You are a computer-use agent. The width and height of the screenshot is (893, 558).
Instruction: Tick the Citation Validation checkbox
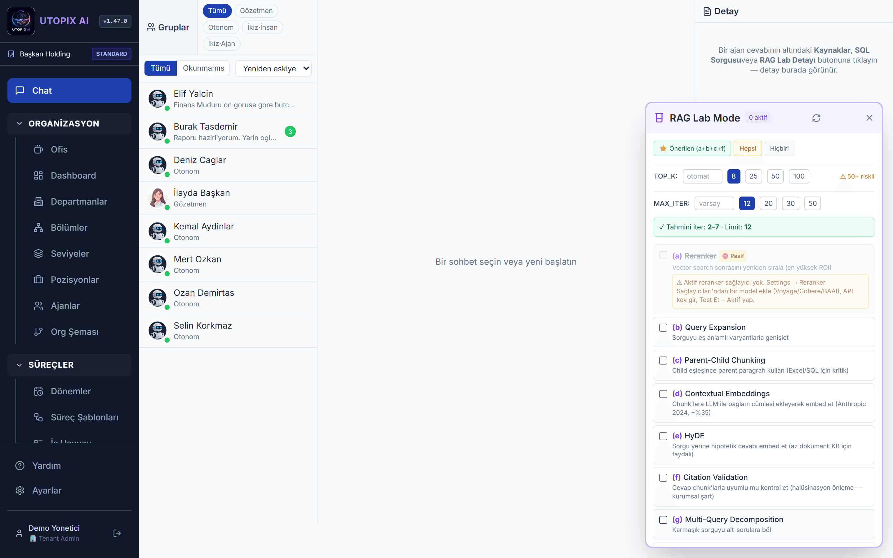(x=663, y=477)
